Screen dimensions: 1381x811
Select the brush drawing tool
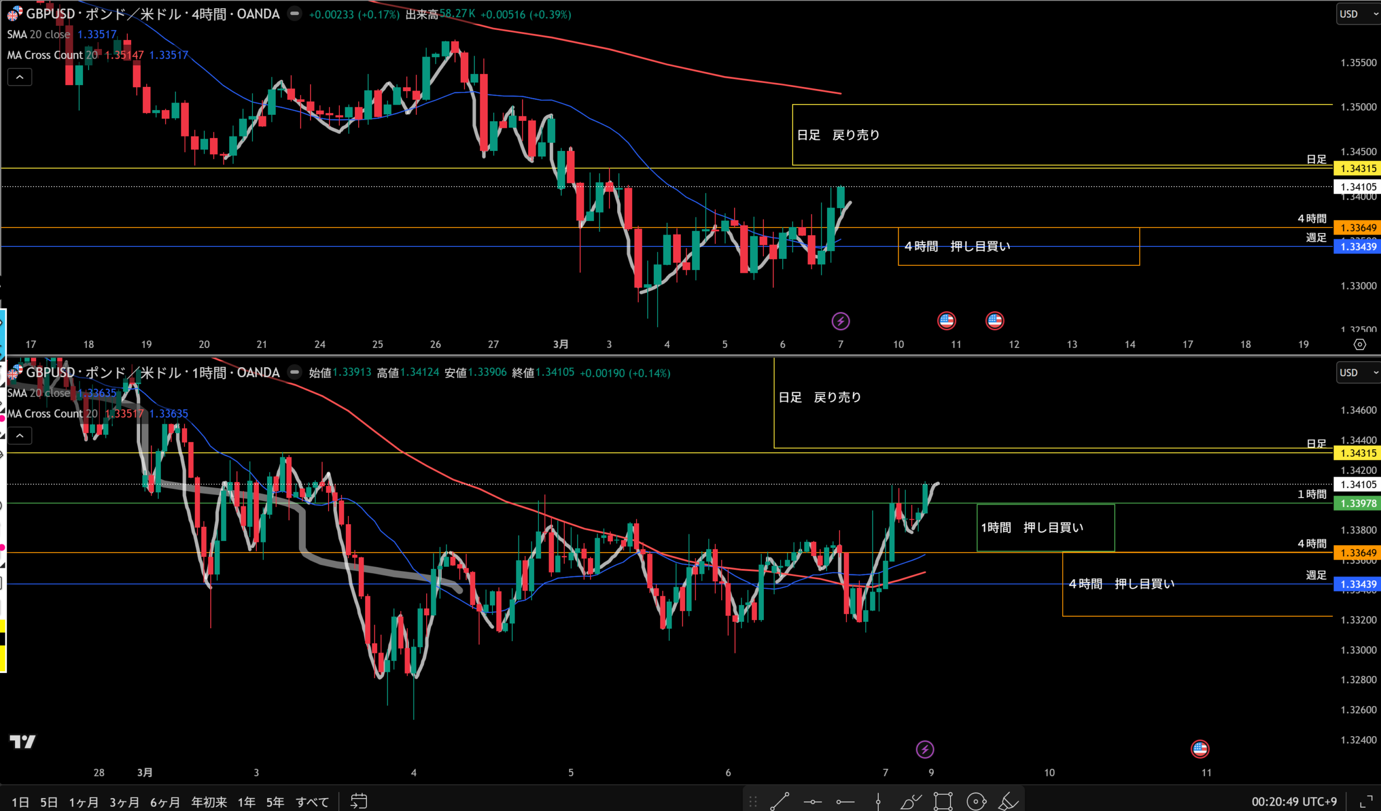tap(910, 802)
